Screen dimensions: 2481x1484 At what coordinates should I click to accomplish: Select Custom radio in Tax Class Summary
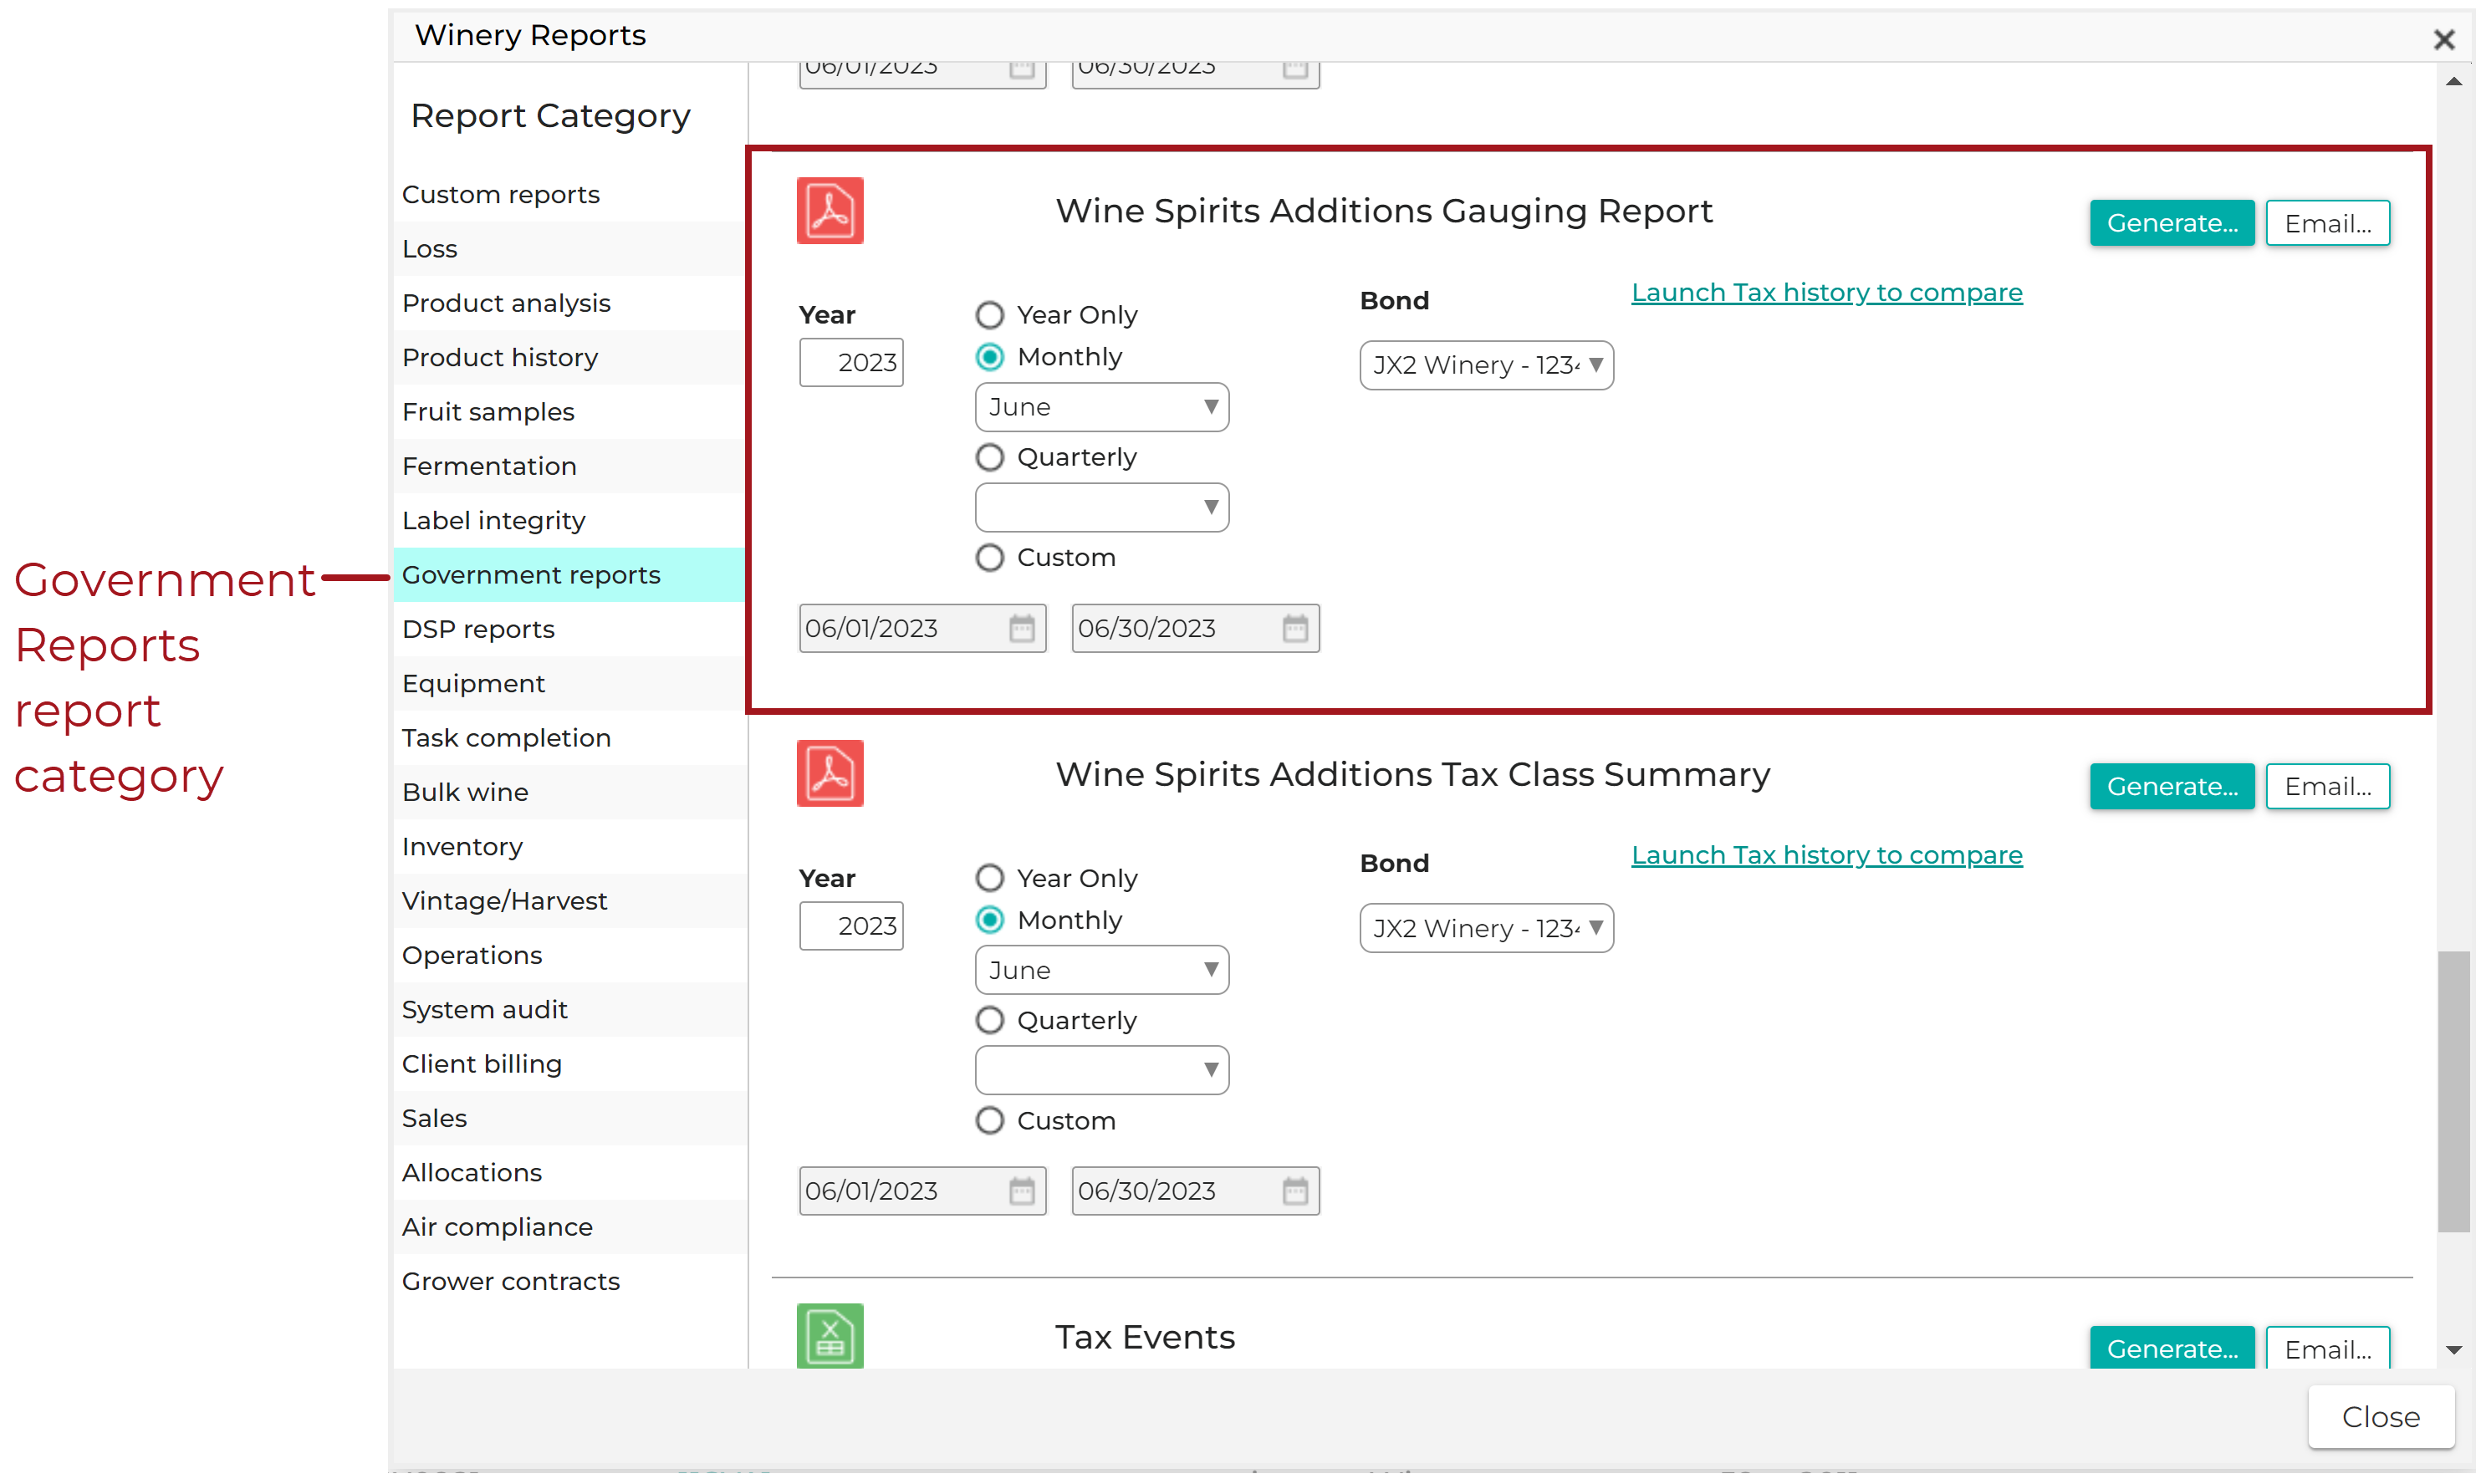[989, 1121]
